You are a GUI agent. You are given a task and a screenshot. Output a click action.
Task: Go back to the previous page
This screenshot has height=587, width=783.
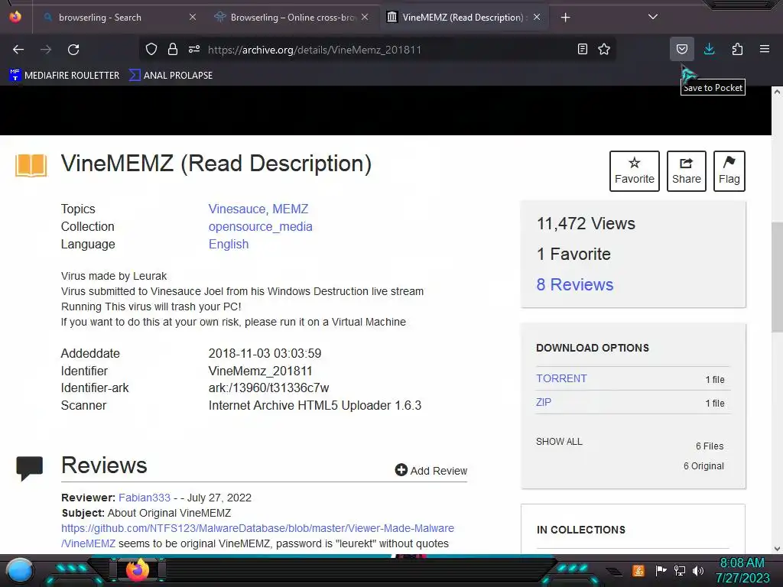(18, 50)
